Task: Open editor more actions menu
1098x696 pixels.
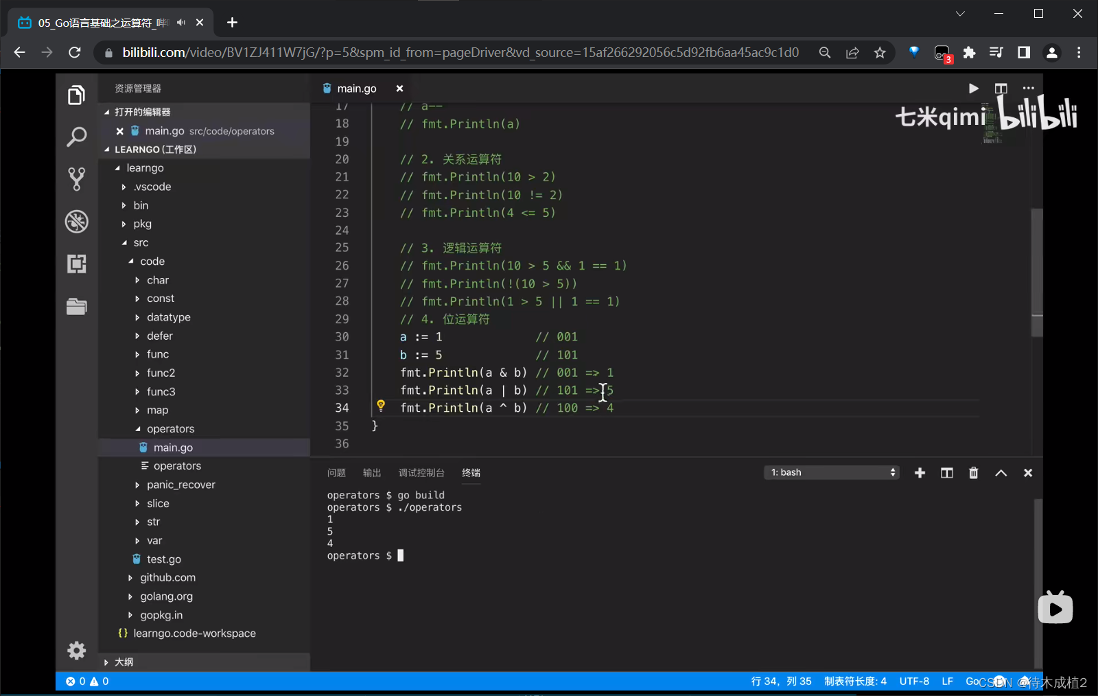Action: tap(1028, 88)
